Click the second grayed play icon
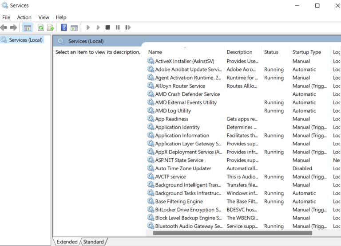The height and width of the screenshot is (246, 341). pos(98,27)
